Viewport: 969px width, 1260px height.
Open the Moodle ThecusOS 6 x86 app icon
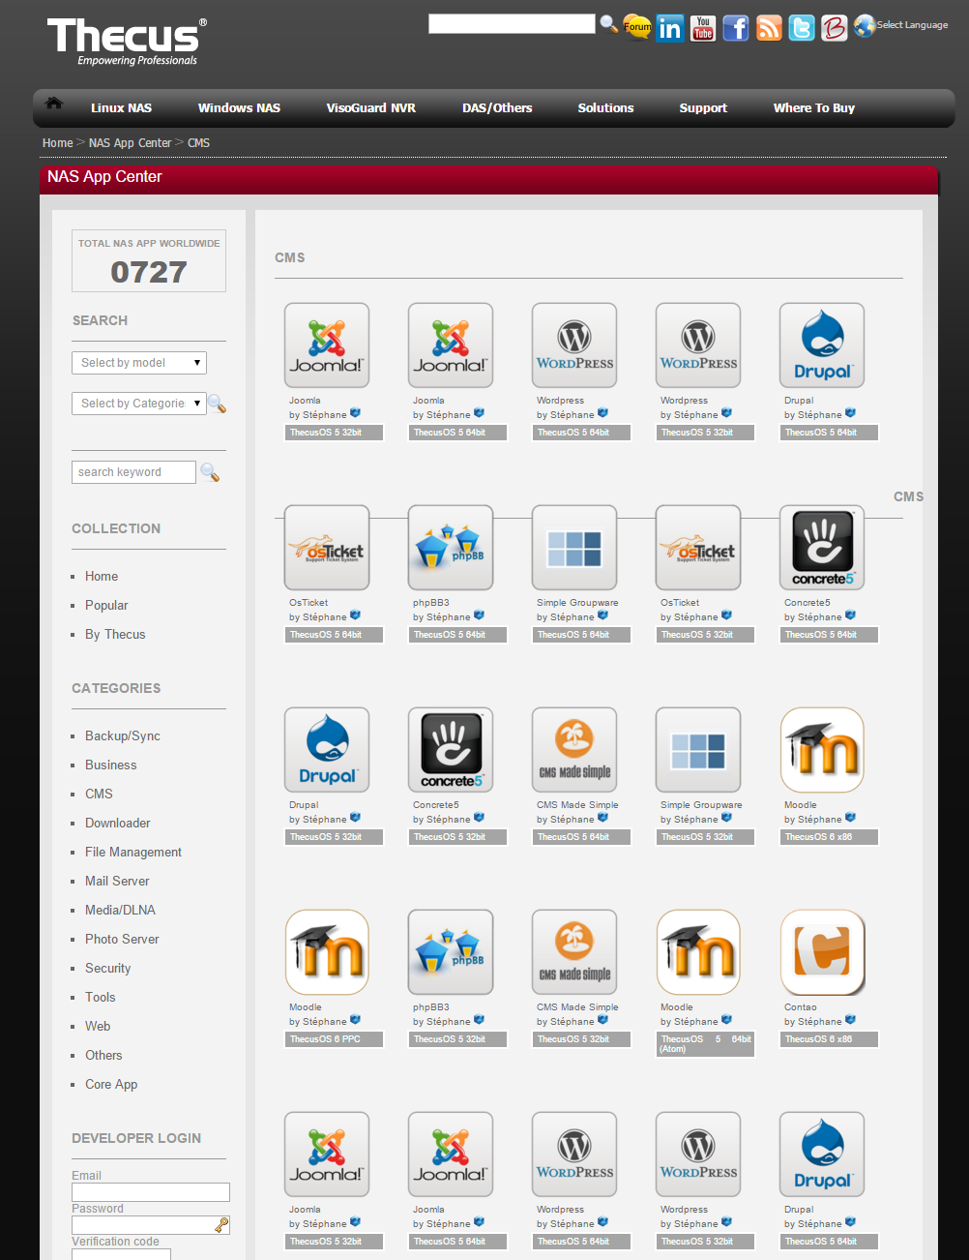pyautogui.click(x=822, y=750)
